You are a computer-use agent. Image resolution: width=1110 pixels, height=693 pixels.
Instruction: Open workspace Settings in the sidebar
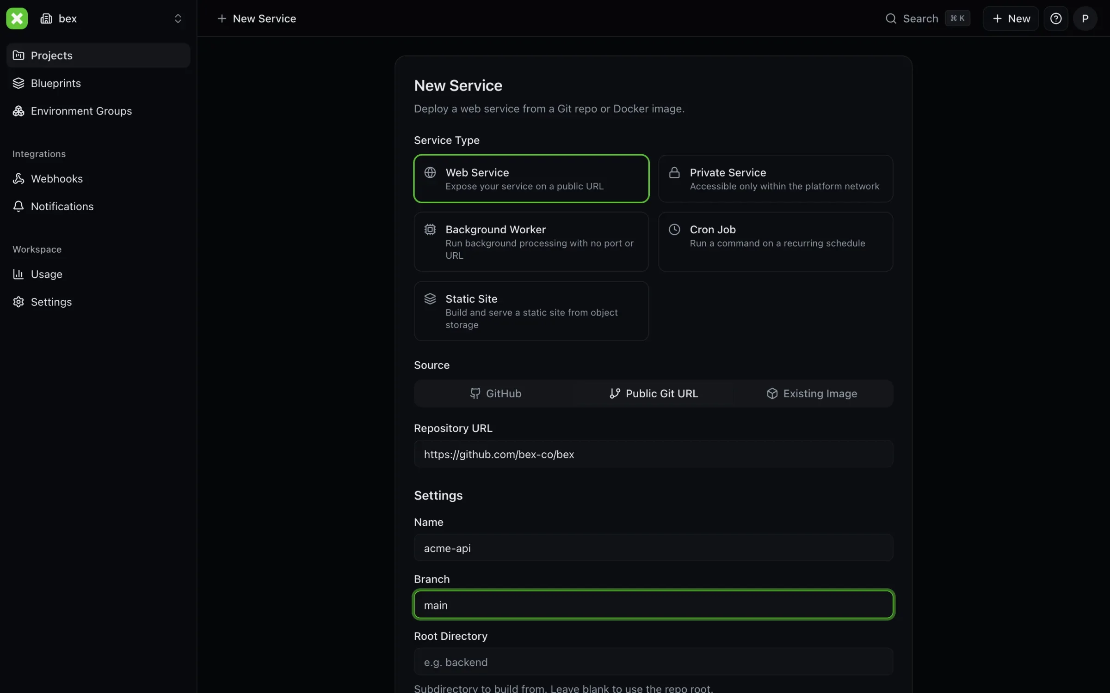(x=98, y=302)
